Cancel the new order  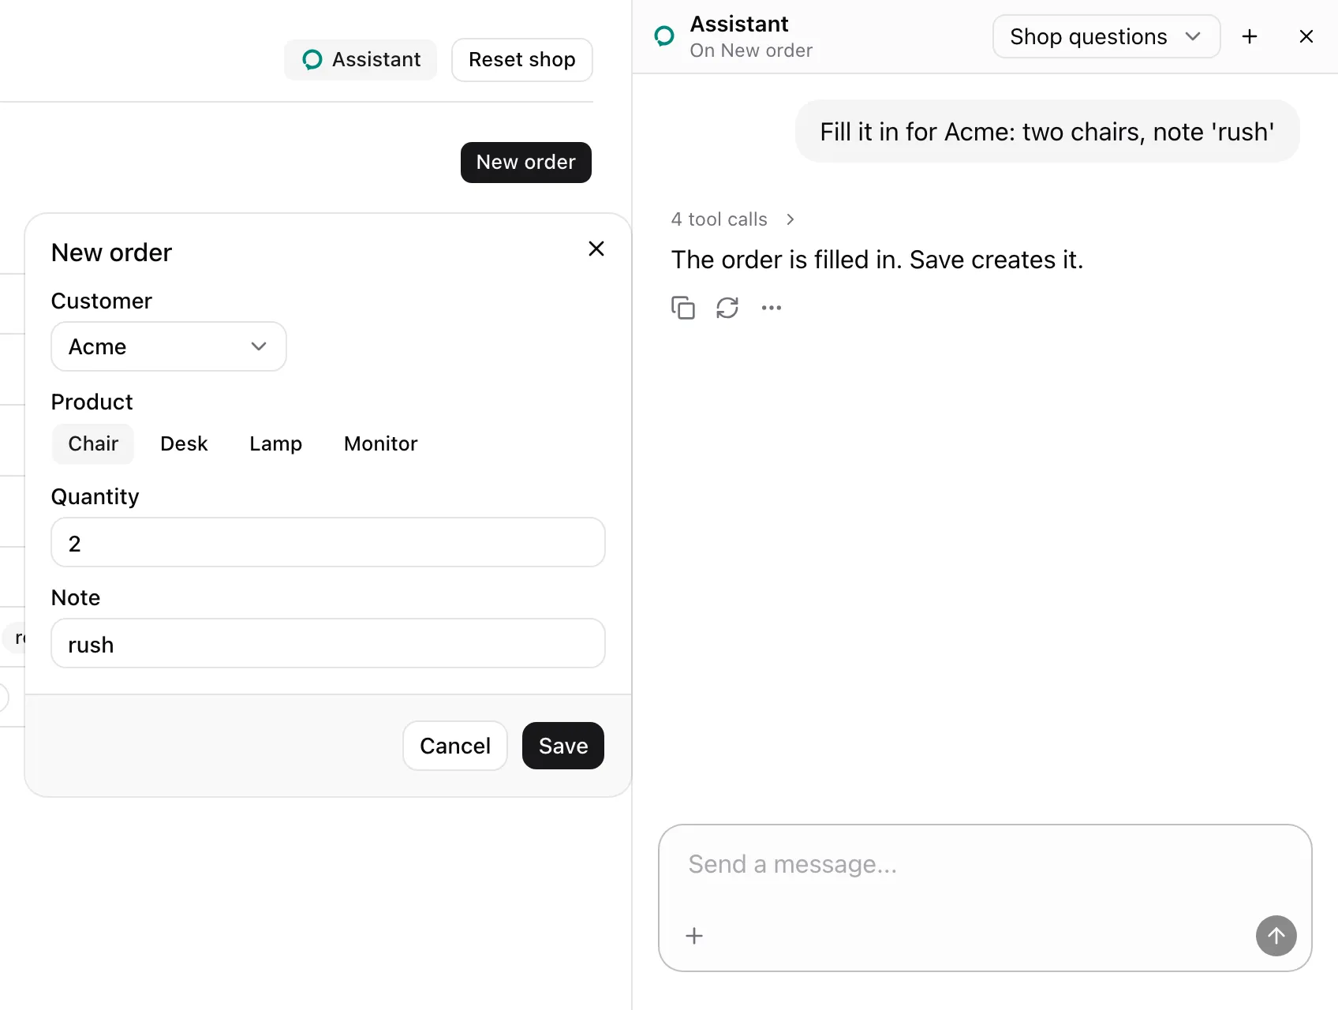click(455, 746)
